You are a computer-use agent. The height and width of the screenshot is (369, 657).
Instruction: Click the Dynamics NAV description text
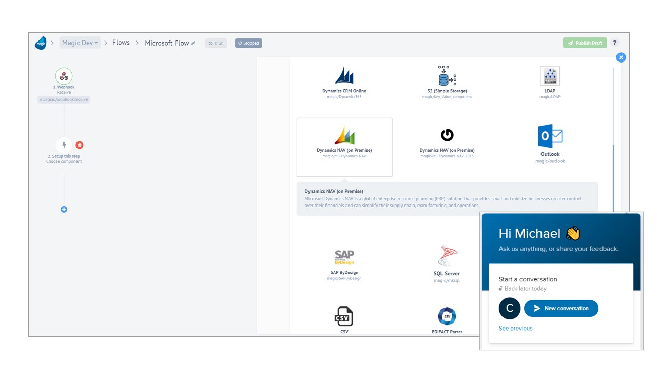(x=442, y=202)
